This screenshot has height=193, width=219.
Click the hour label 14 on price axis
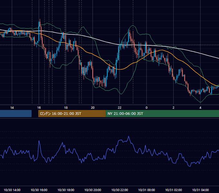pos(12,108)
